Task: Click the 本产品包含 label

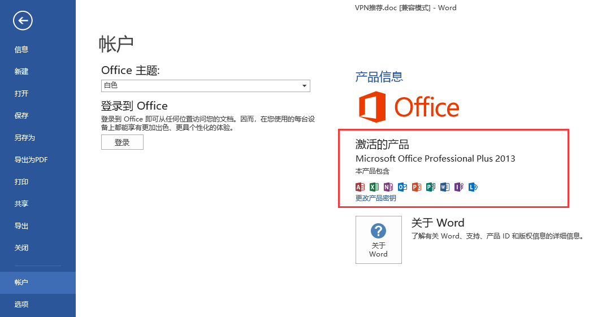Action: 373,171
